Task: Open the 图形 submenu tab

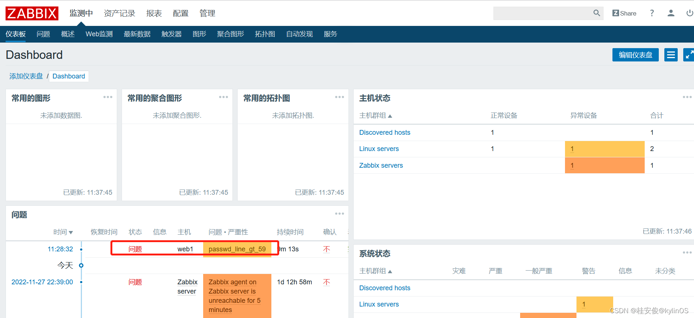Action: coord(199,34)
